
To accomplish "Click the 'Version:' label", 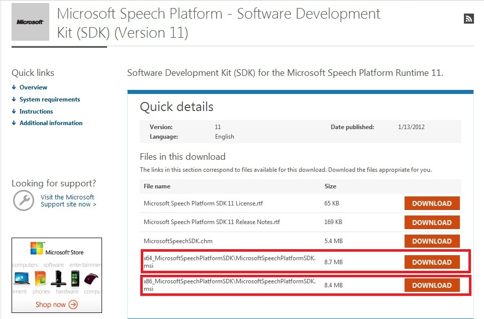I will coord(161,127).
